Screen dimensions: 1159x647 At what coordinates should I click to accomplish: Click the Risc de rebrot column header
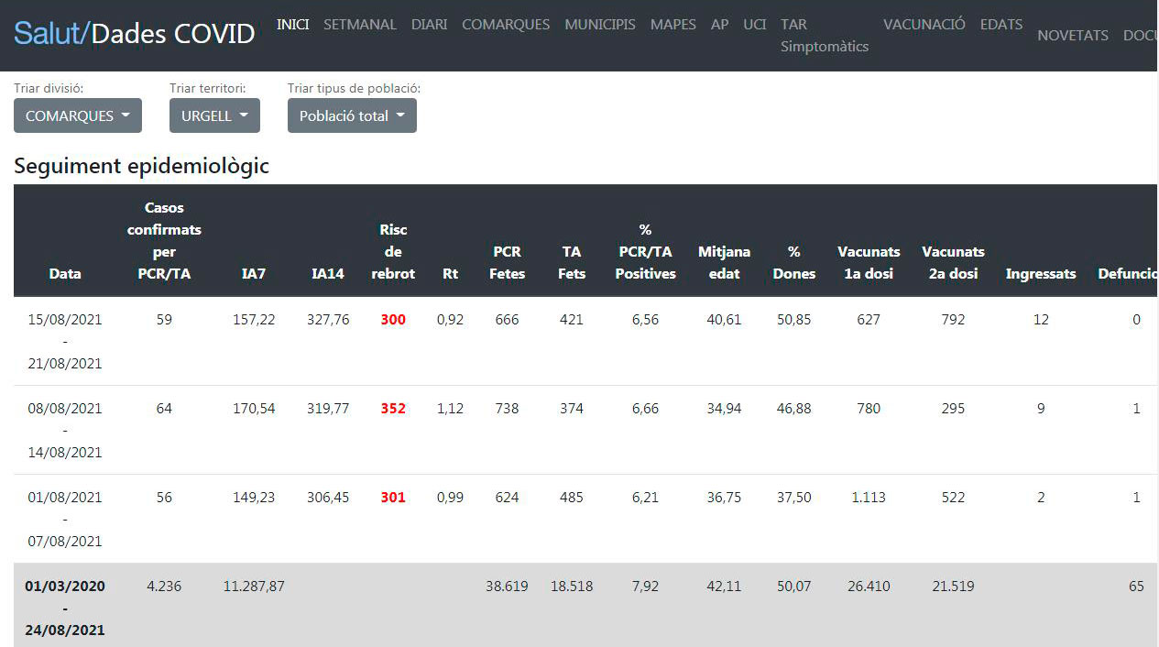393,251
